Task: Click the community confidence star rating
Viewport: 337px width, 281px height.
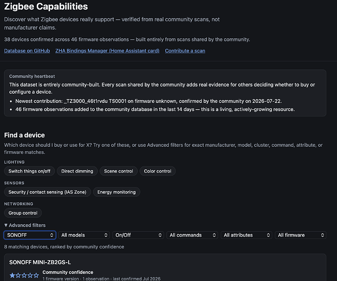Action: pyautogui.click(x=24, y=275)
